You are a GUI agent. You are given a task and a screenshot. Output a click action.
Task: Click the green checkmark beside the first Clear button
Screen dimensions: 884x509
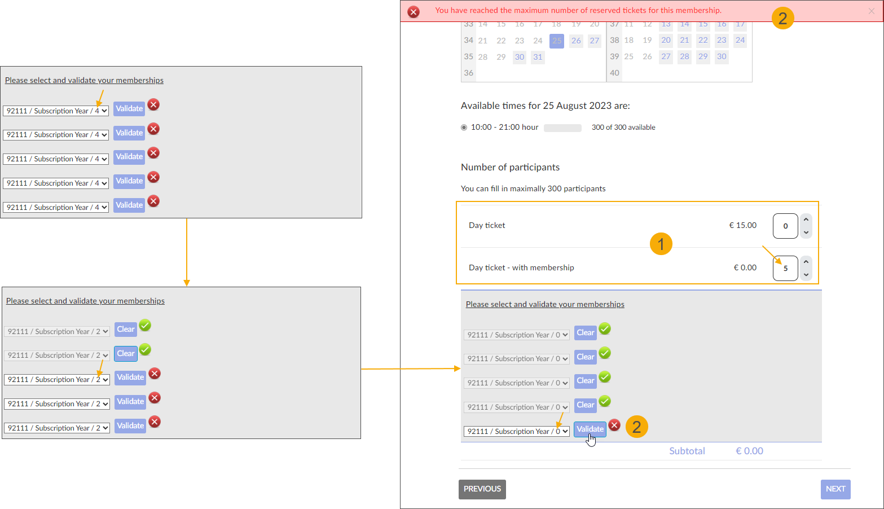pos(605,329)
